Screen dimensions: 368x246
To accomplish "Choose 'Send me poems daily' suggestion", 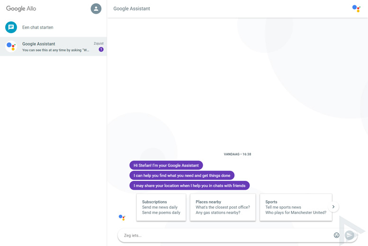I will [x=161, y=212].
